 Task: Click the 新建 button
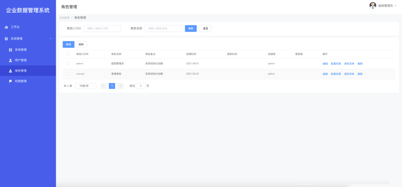pos(68,44)
